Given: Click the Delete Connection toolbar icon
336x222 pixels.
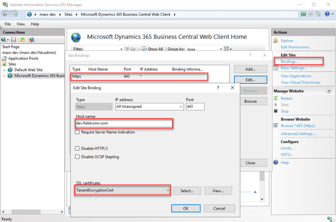Looking at the screenshot, I should [x=32, y=40].
